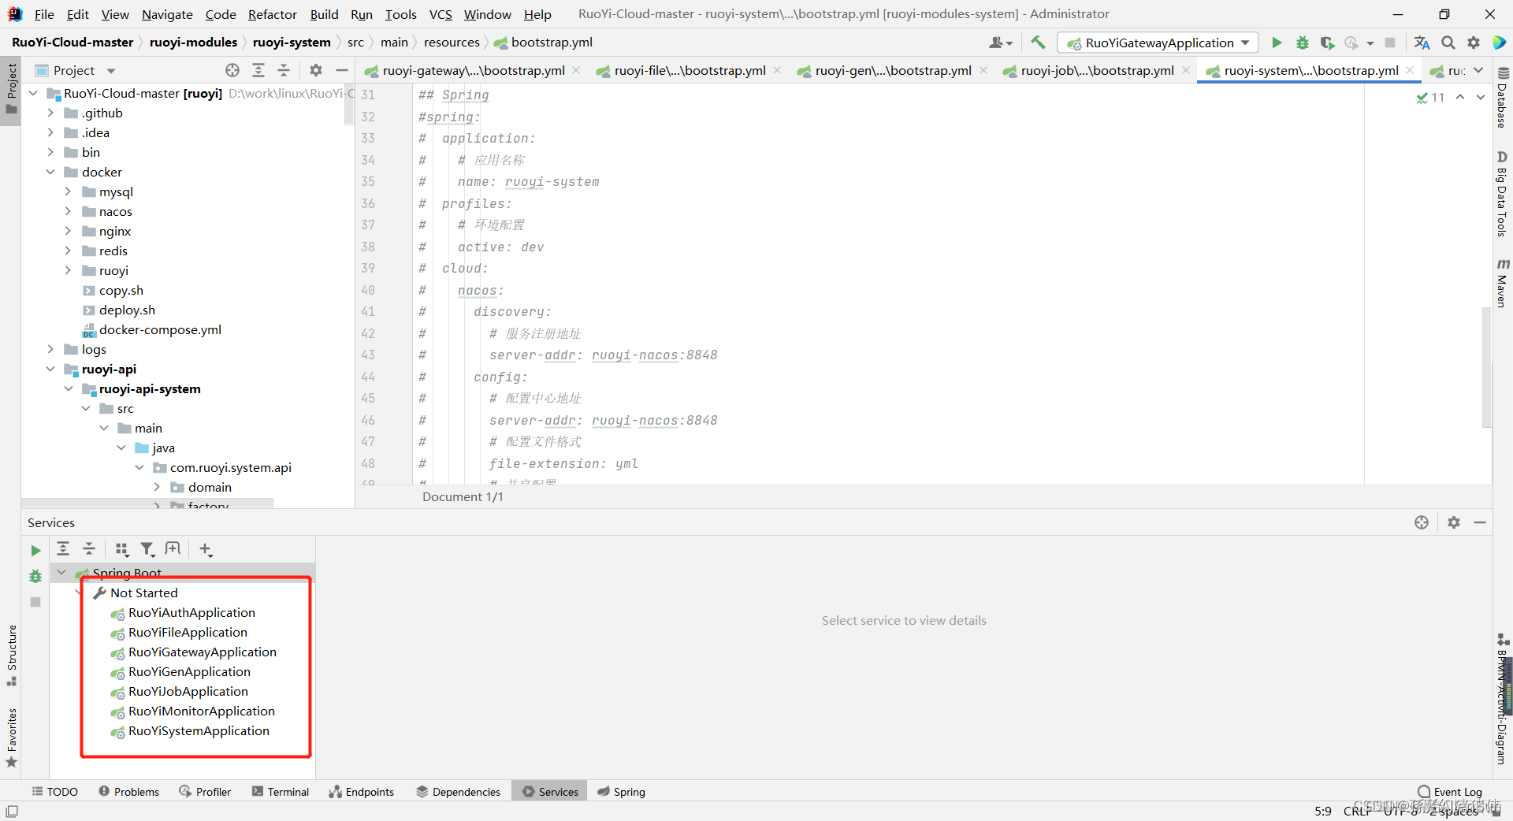Click the inspection results widget showing 11

click(x=1430, y=97)
